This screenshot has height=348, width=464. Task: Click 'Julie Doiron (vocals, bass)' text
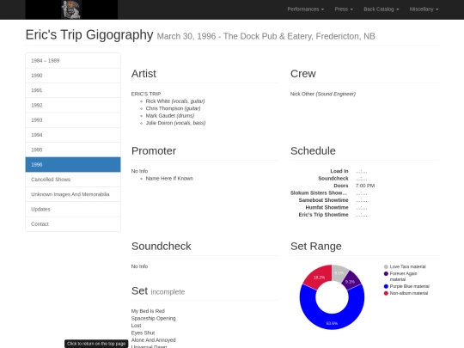click(175, 123)
